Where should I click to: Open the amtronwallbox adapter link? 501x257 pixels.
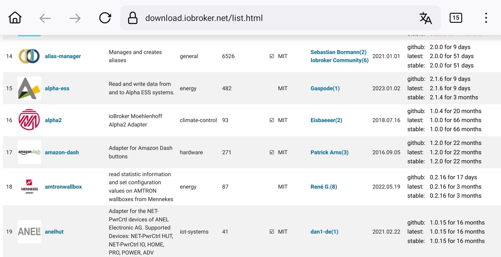click(63, 187)
